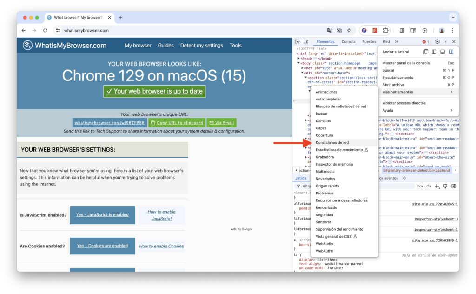Bookmark this page with the star icon
Viewport: 476px width, 294px height.
click(349, 30)
